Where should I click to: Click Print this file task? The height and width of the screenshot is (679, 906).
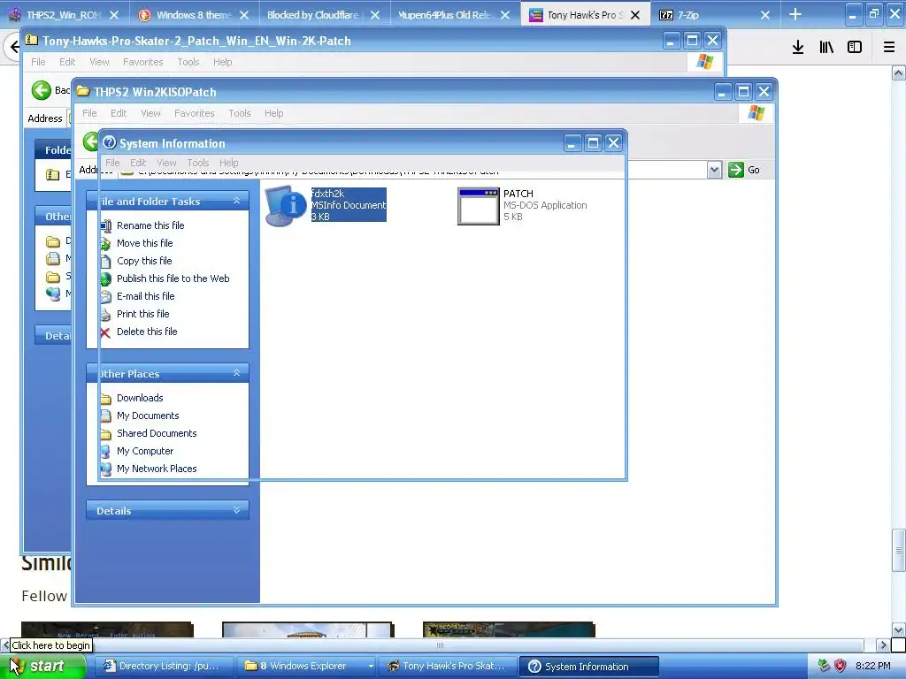click(x=142, y=314)
